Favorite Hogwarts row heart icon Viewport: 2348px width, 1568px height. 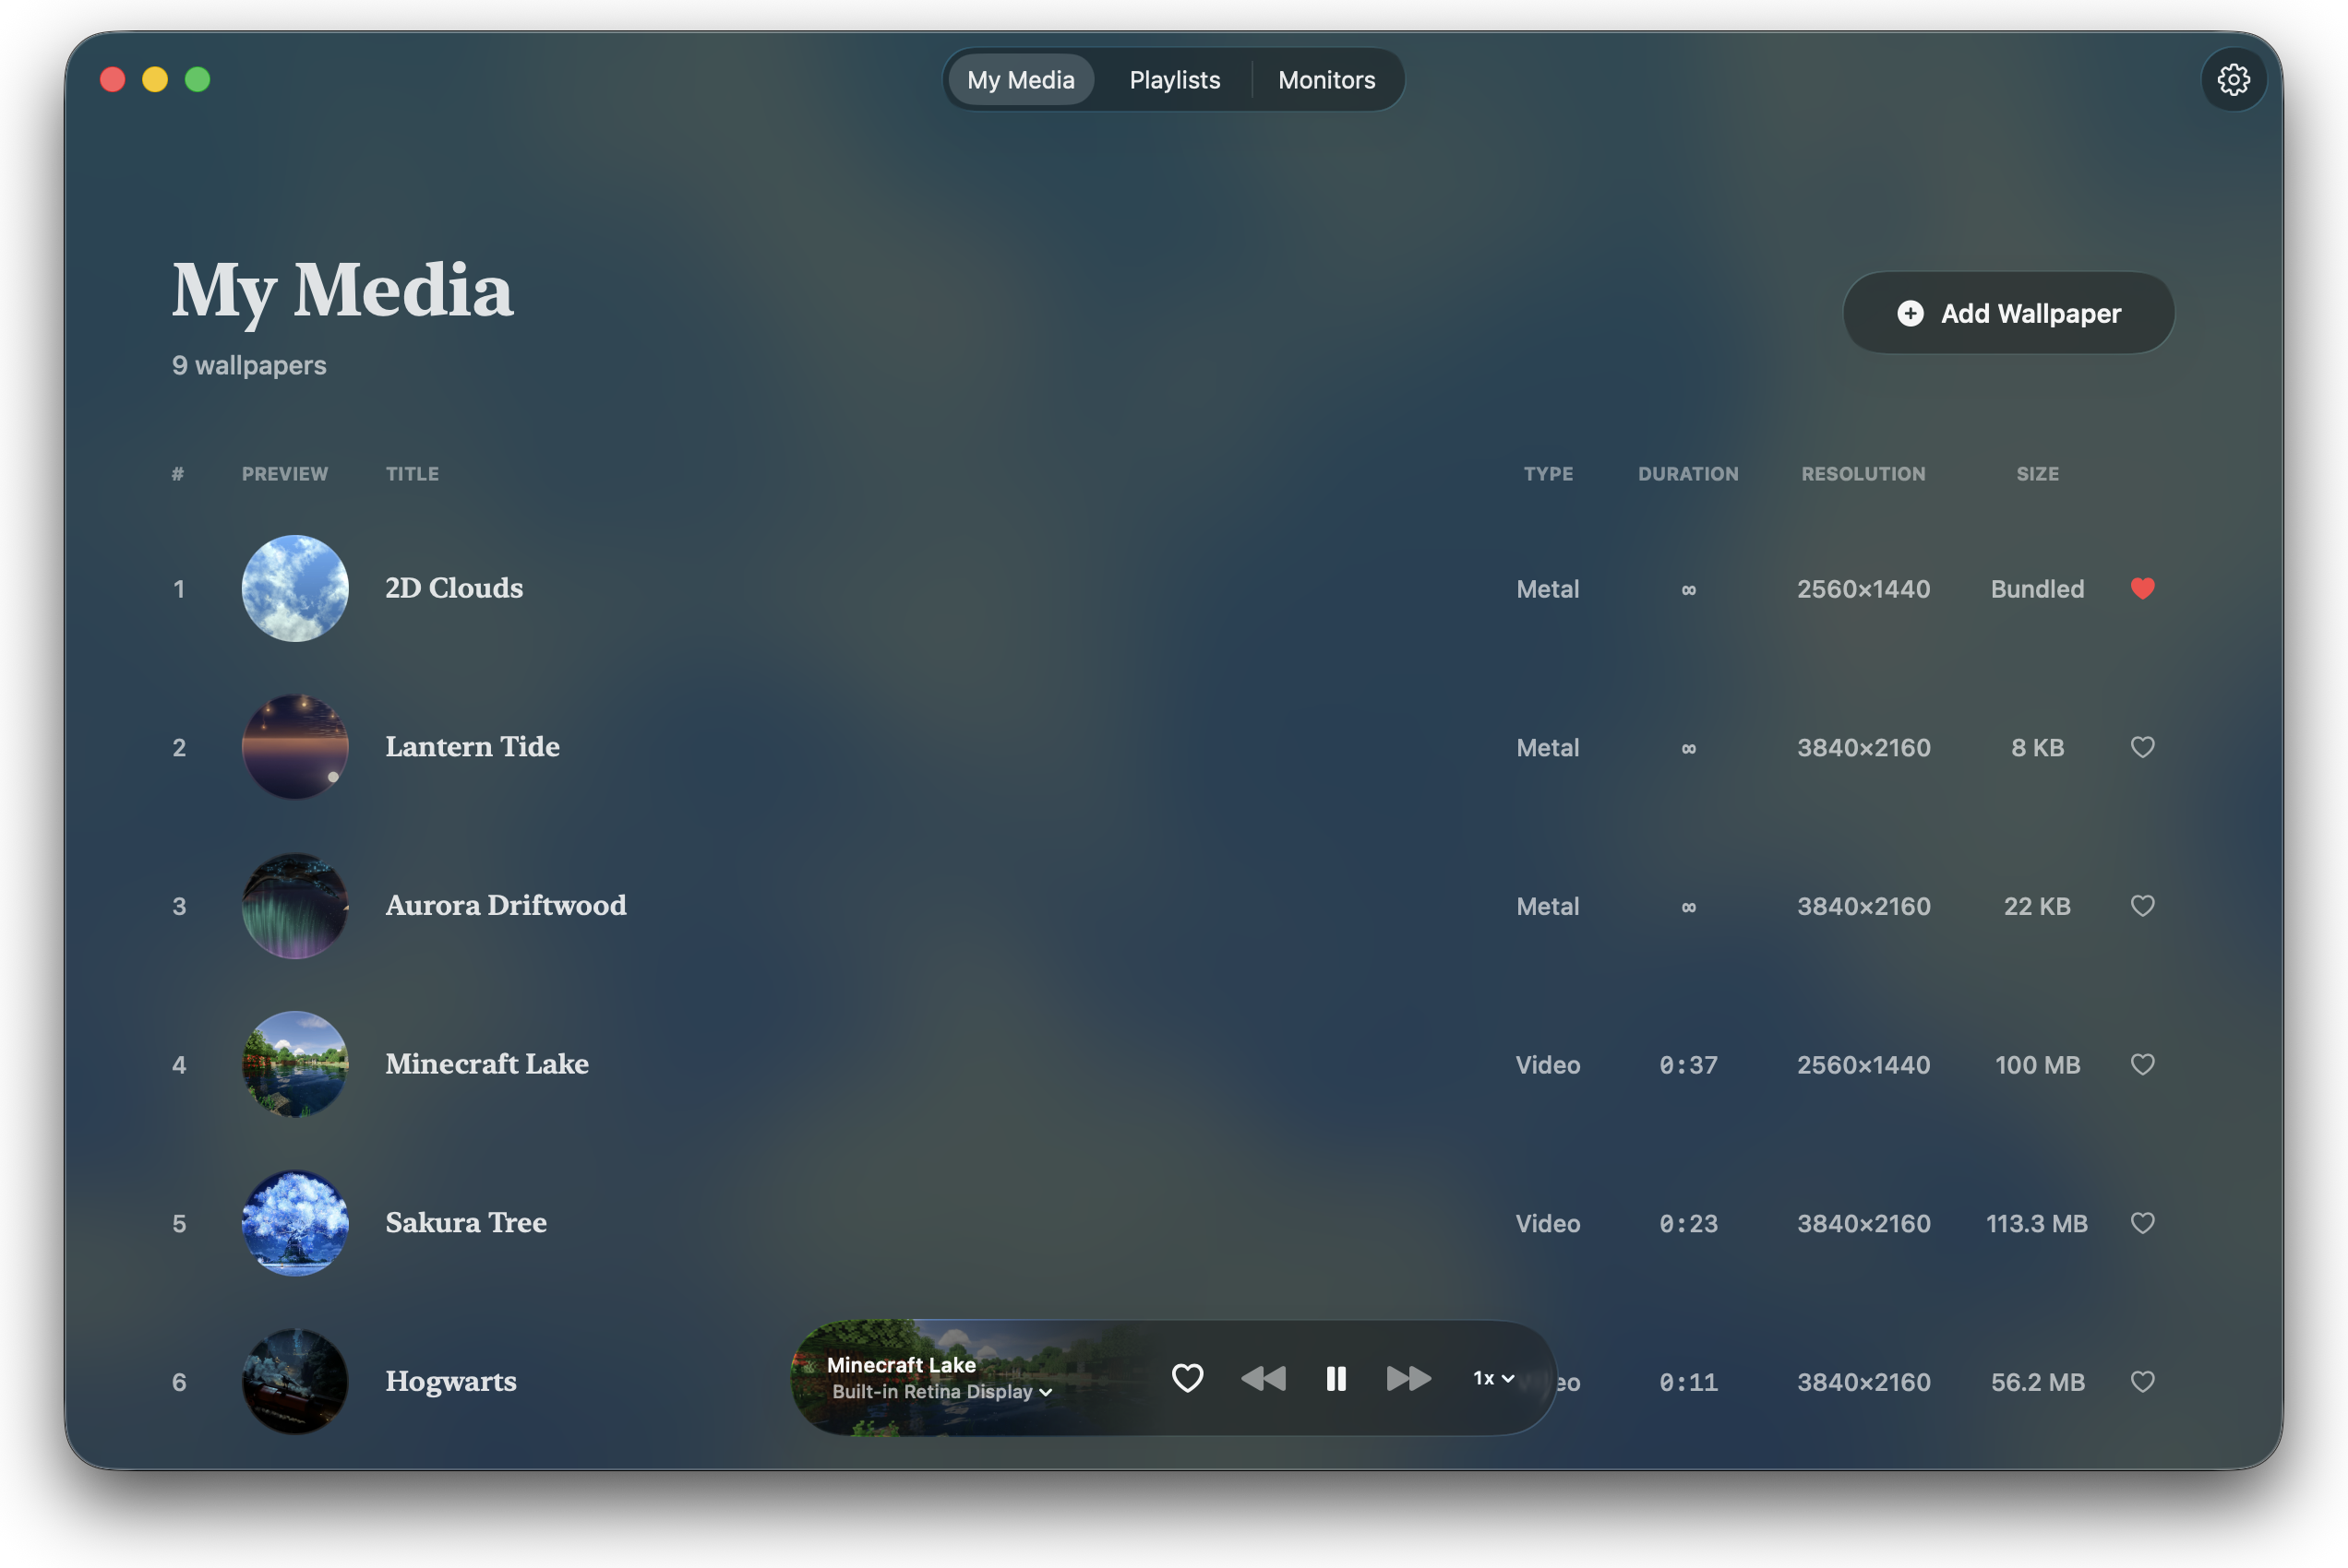[2142, 1382]
